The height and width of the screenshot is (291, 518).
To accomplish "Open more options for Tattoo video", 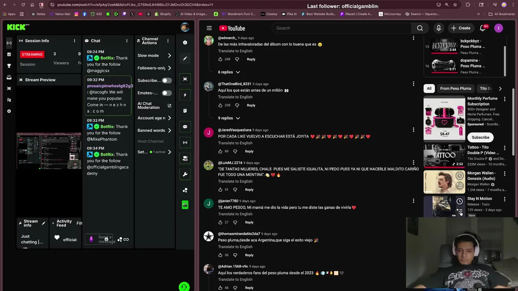I will [x=505, y=148].
